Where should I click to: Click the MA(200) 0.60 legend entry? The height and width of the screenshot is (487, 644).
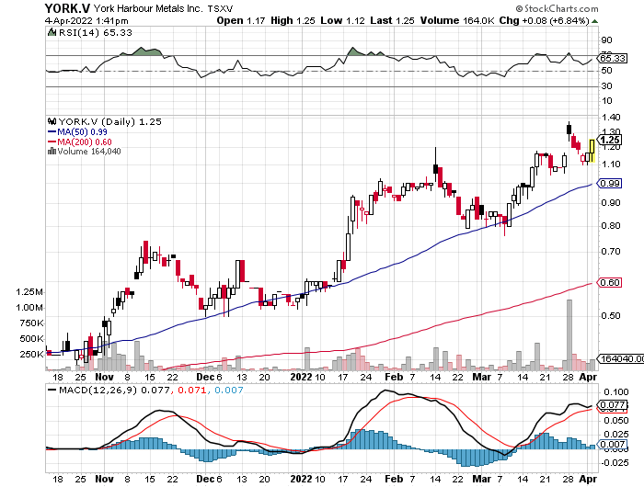tap(80, 142)
